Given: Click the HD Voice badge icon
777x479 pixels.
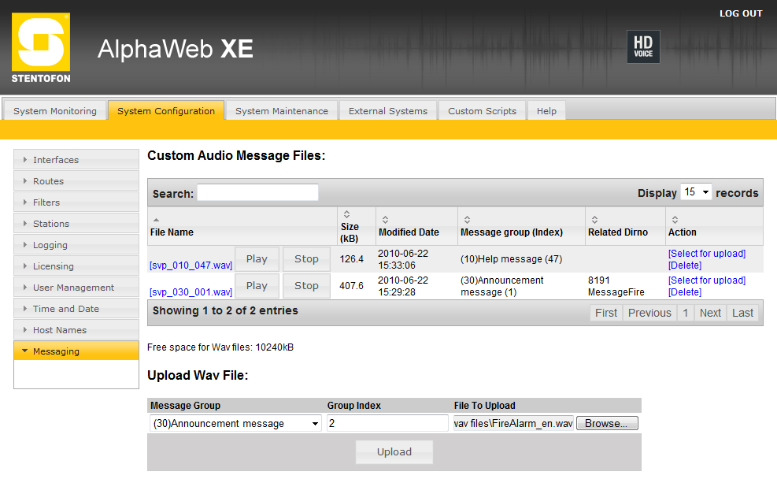Looking at the screenshot, I should (x=642, y=47).
